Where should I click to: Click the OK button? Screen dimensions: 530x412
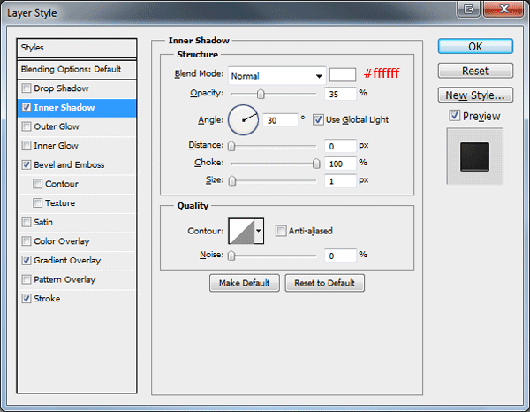475,46
